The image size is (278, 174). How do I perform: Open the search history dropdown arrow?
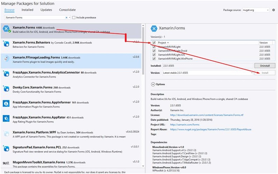(70, 18)
